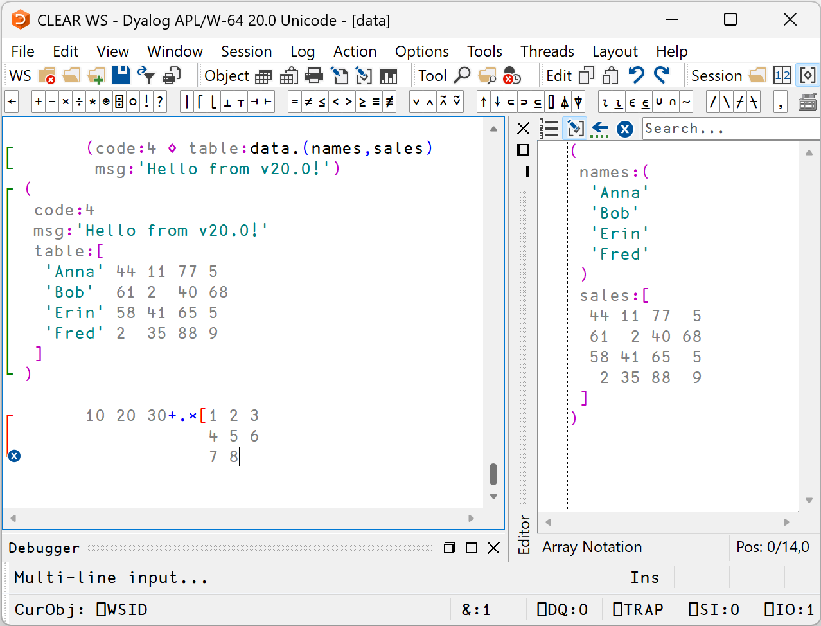Click the magnifier Search tool icon

pos(462,76)
